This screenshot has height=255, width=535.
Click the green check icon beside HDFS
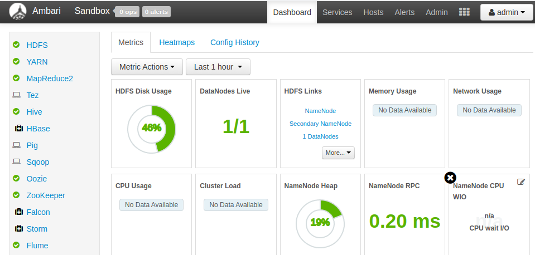pos(16,45)
